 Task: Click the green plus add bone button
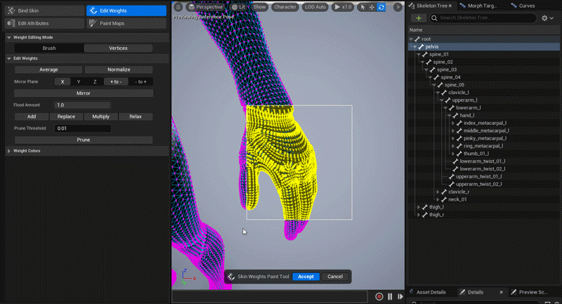pos(418,18)
